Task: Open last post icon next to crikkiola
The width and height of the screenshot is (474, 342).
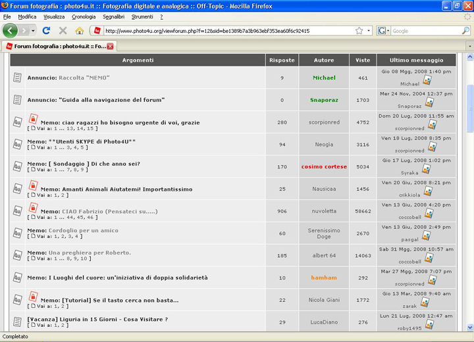Action: click(x=427, y=192)
